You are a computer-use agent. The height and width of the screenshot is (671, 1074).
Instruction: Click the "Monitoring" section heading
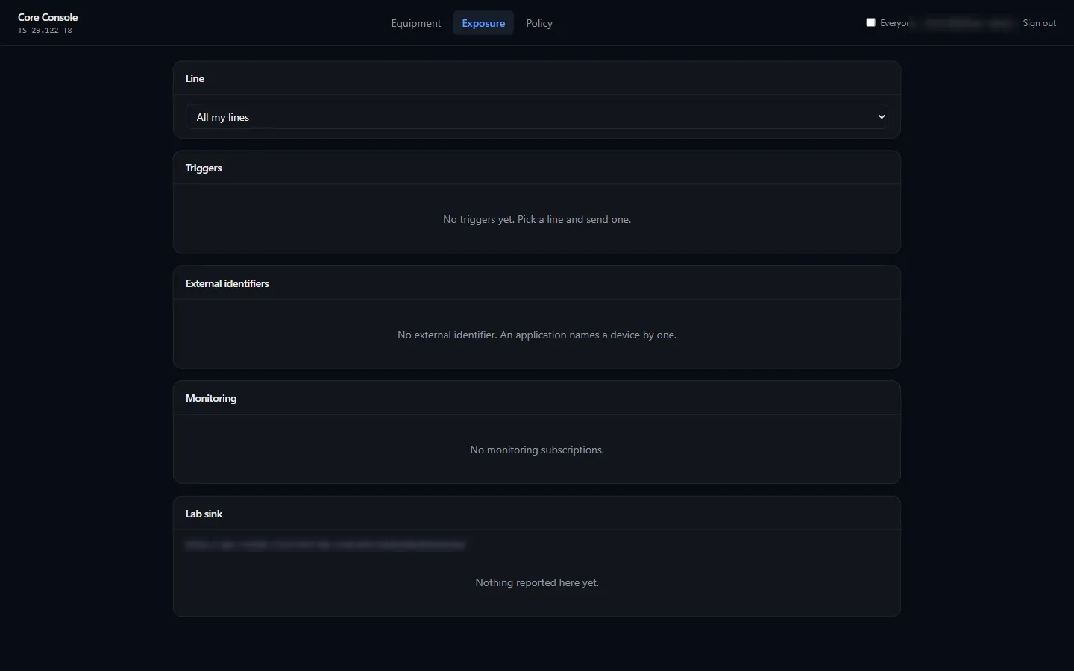(211, 398)
